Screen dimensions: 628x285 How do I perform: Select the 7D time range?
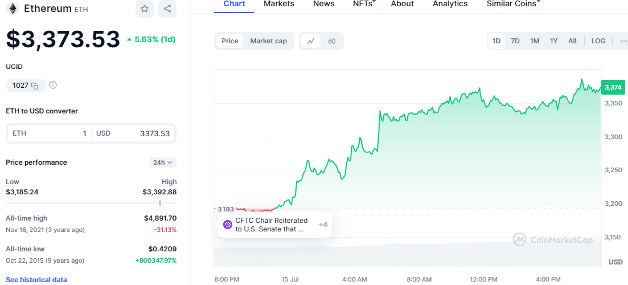pyautogui.click(x=515, y=41)
